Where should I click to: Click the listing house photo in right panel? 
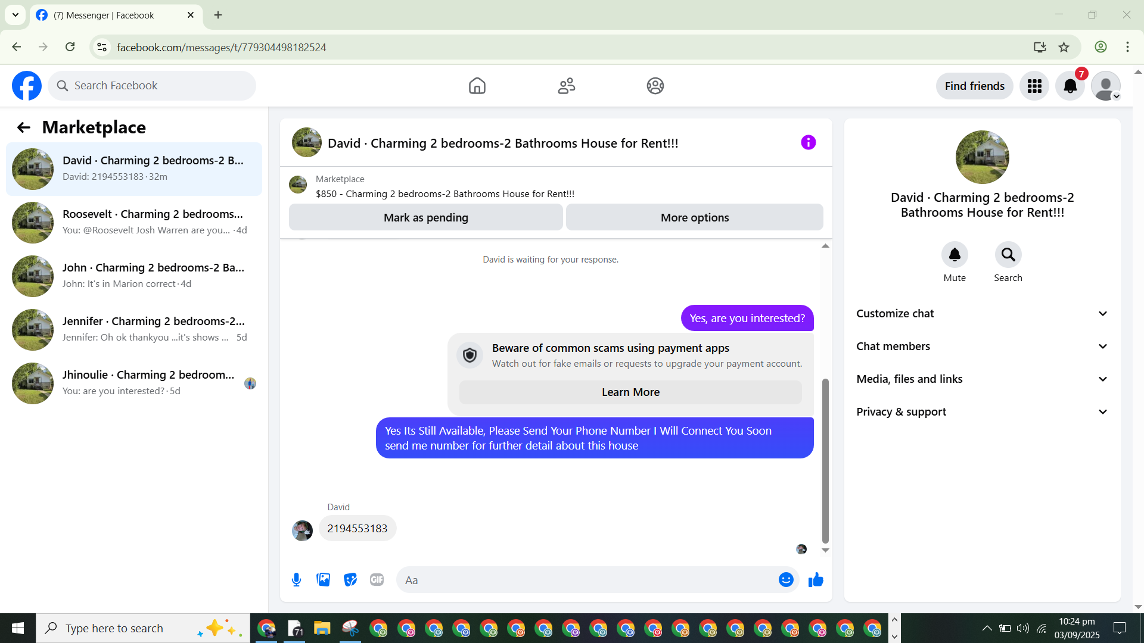982,157
